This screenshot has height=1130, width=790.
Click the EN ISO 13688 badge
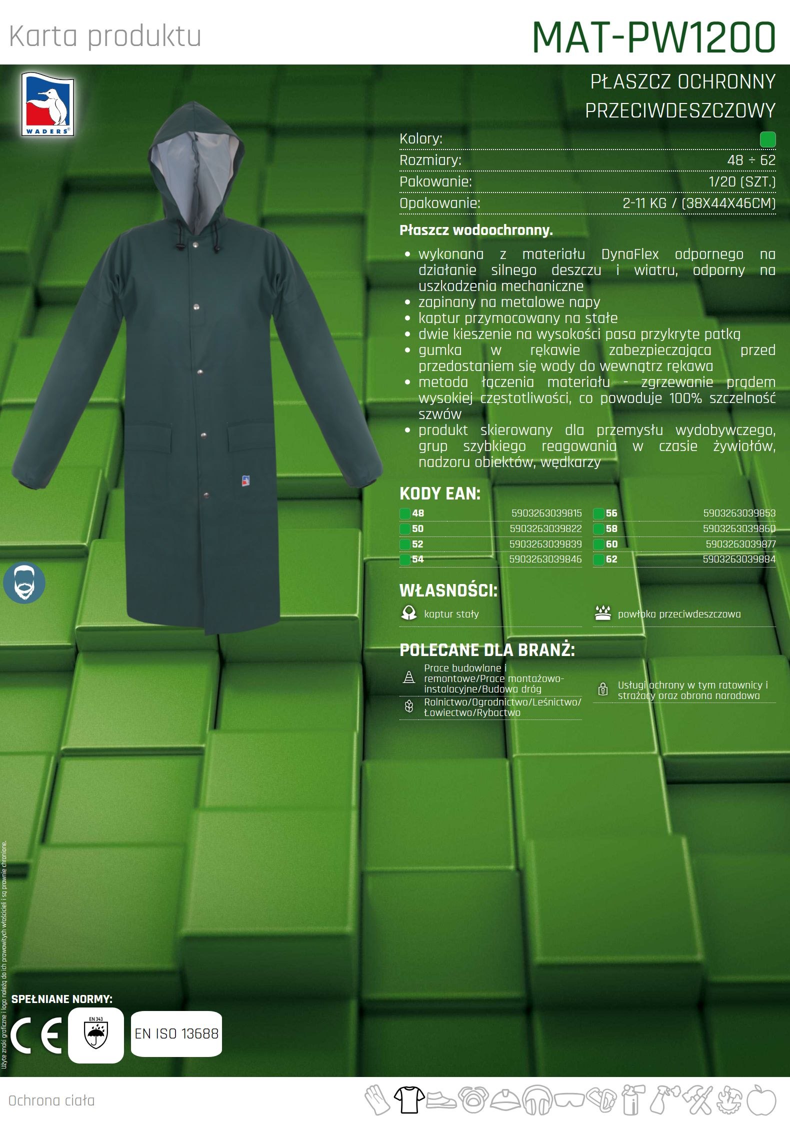click(176, 1034)
